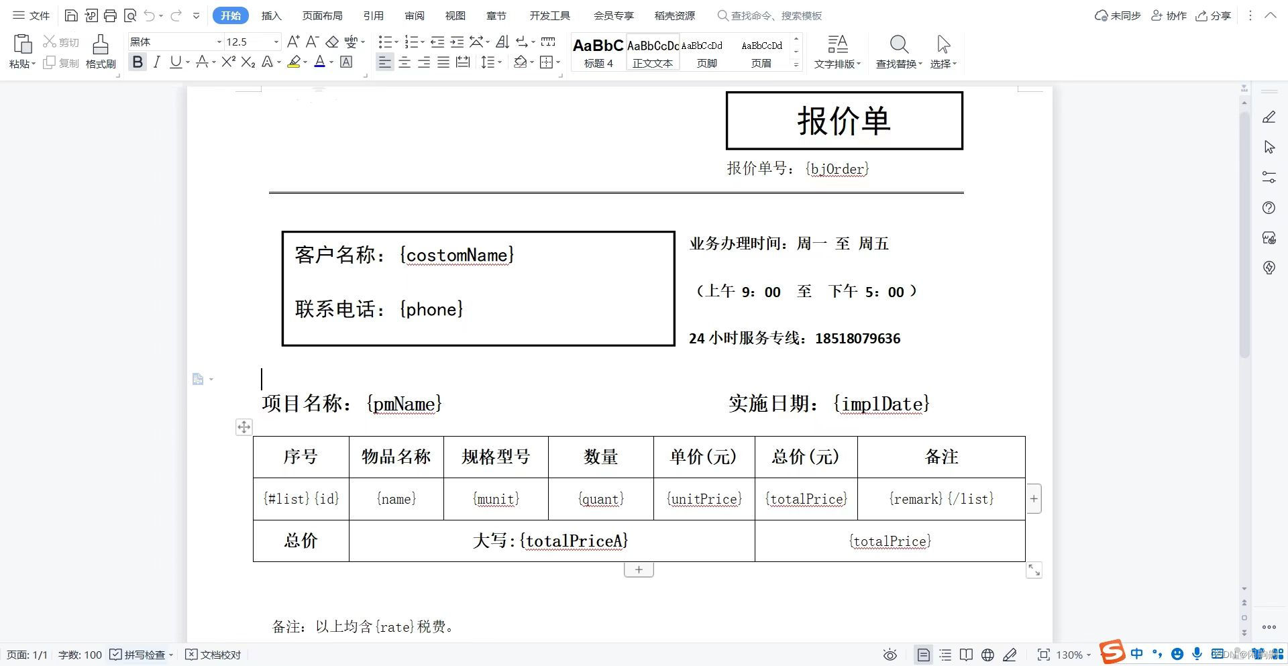1288x666 pixels.
Task: Click the arrow selection icon in right sidebar
Action: [x=1269, y=147]
